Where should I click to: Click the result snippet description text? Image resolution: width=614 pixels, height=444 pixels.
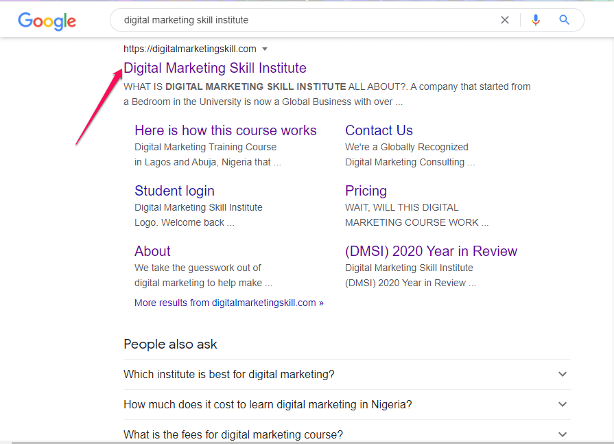pos(326,94)
